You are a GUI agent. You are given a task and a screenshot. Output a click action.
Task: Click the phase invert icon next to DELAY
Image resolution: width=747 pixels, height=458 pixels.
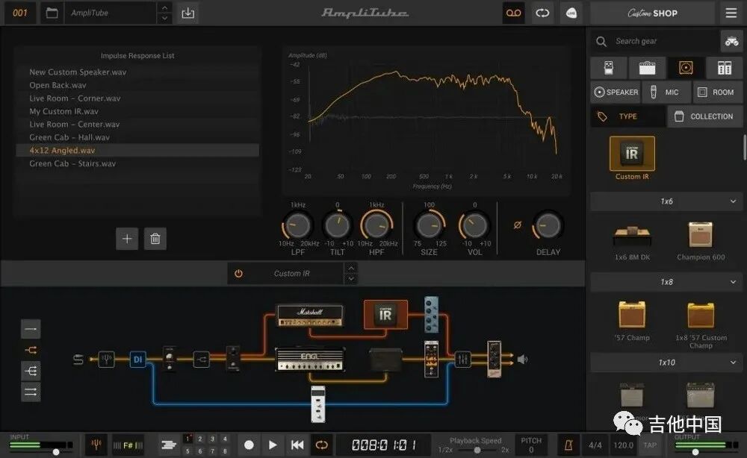point(518,225)
